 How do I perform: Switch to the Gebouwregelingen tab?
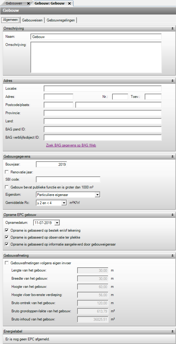point(61,20)
